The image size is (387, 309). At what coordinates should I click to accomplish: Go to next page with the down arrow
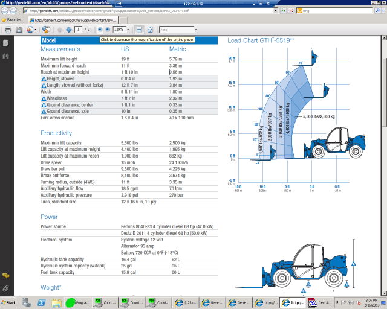coord(69,30)
